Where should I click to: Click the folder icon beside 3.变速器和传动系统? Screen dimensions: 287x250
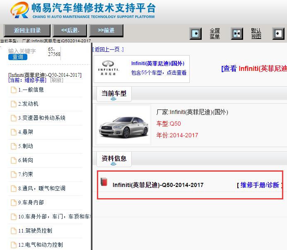(x=14, y=118)
